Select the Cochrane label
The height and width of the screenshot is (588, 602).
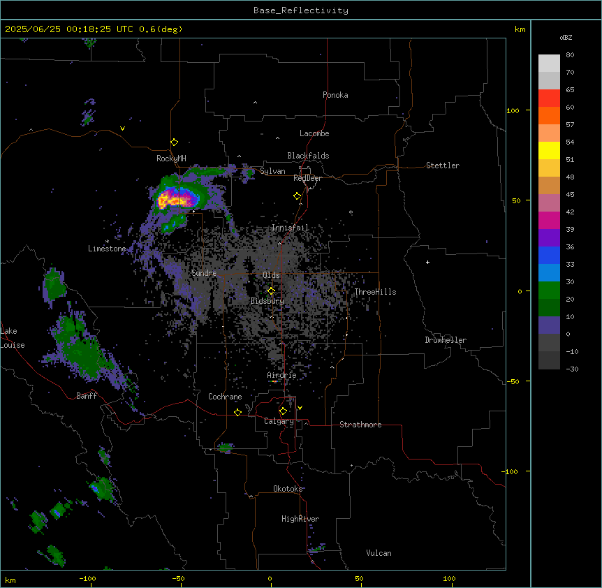click(x=225, y=397)
